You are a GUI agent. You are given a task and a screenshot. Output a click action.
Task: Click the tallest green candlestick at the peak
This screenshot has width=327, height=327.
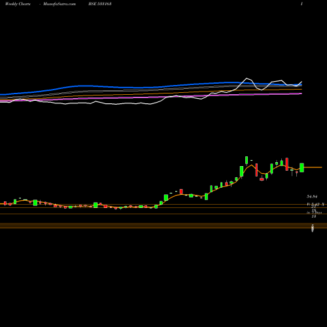(x=247, y=160)
